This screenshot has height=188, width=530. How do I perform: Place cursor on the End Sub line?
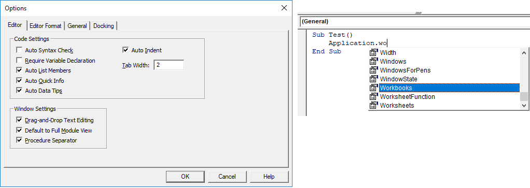pos(327,51)
